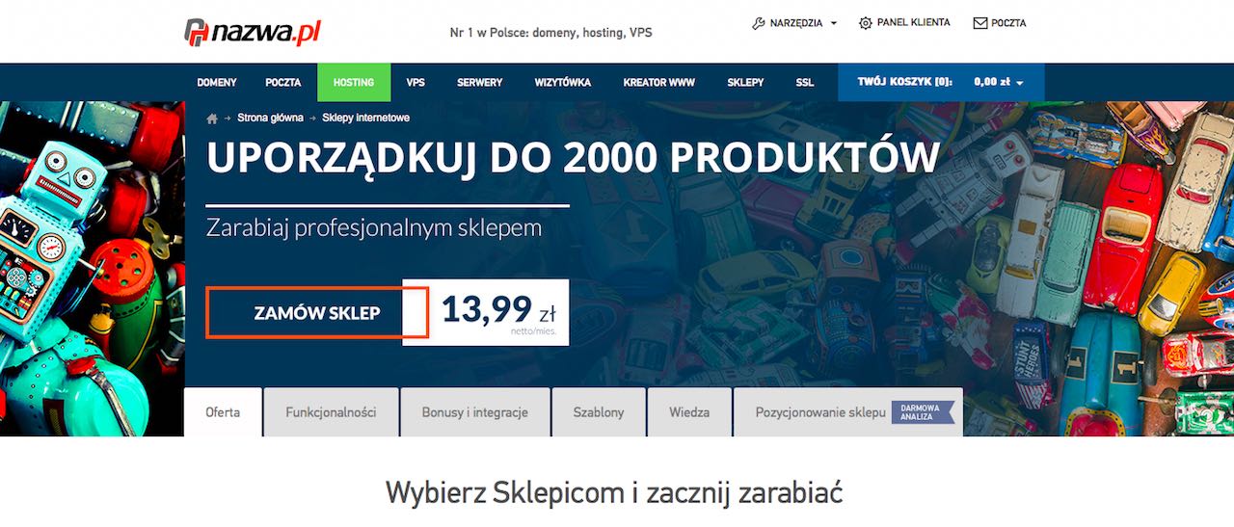Open the Domeny menu item
Image resolution: width=1234 pixels, height=527 pixels.
[x=217, y=83]
